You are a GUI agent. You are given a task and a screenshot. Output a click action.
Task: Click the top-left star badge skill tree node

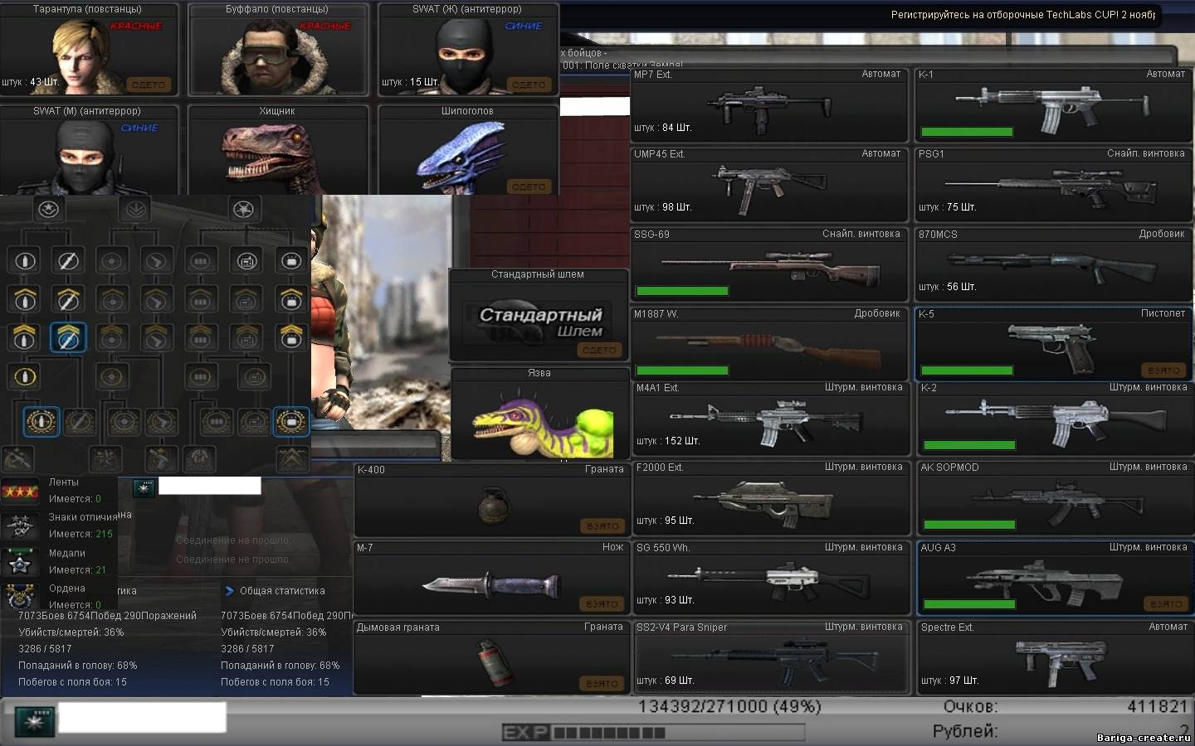coord(48,209)
